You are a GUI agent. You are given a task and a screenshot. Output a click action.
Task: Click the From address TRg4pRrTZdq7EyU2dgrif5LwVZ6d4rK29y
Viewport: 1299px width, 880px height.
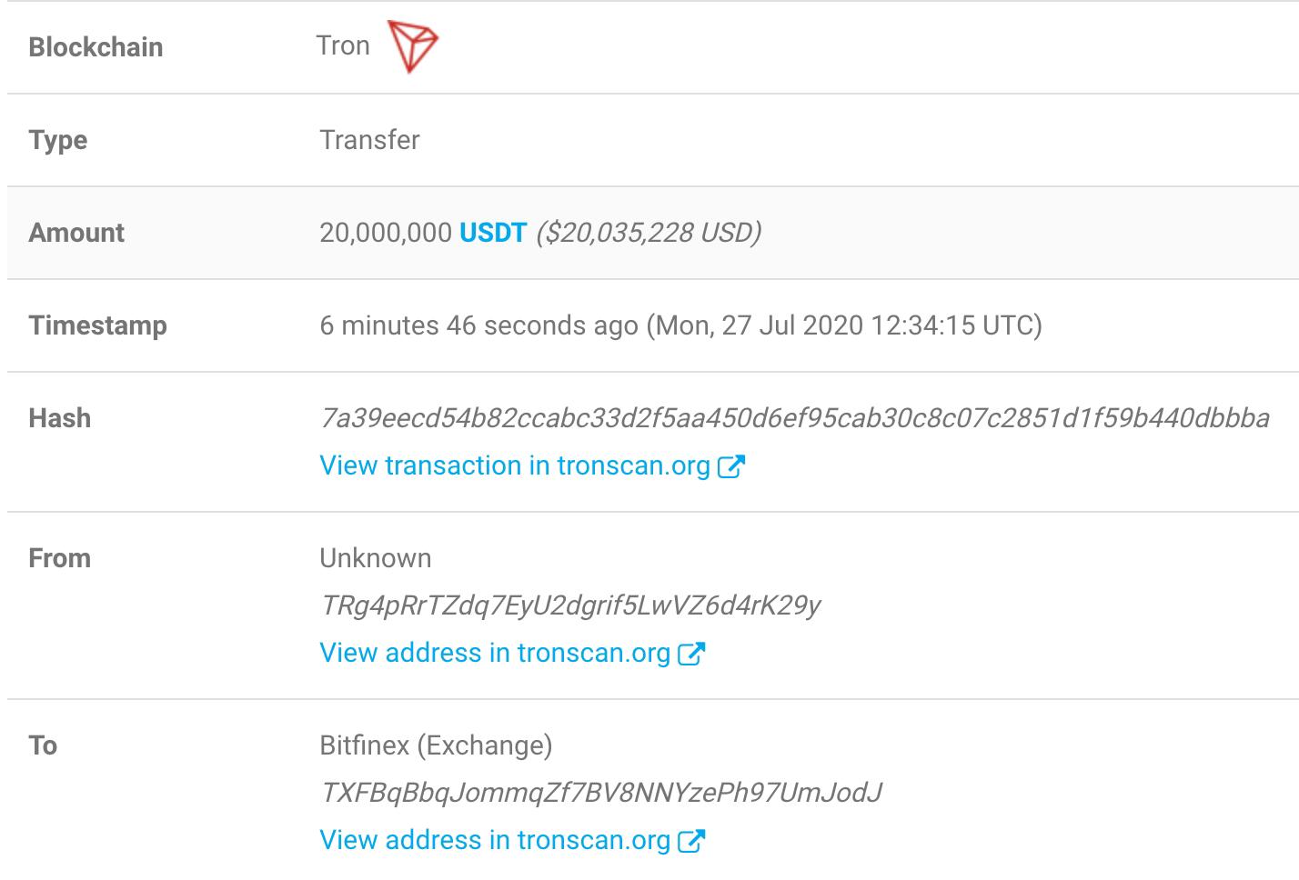point(571,605)
